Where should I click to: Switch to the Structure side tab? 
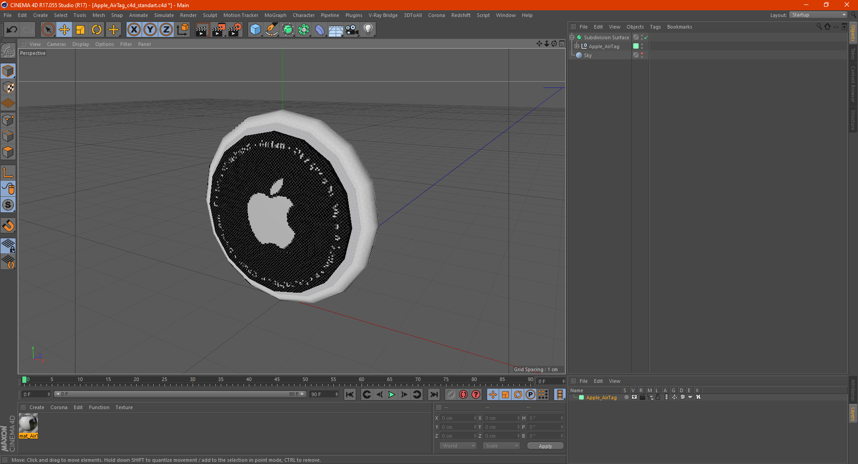click(853, 120)
